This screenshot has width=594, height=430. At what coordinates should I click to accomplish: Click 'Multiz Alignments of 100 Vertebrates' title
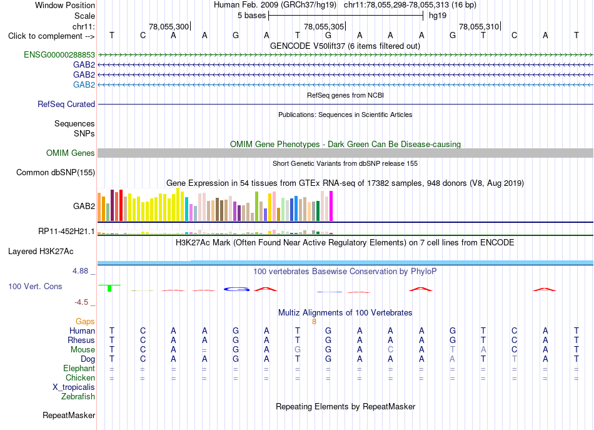point(345,312)
